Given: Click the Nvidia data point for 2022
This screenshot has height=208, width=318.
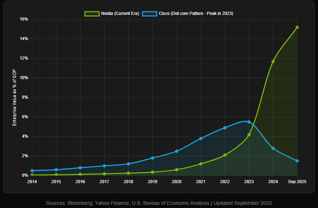Looking at the screenshot, I should point(225,155).
